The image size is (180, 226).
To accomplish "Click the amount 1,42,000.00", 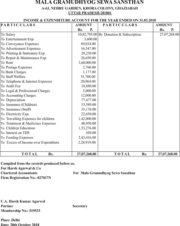I will 87,119.
